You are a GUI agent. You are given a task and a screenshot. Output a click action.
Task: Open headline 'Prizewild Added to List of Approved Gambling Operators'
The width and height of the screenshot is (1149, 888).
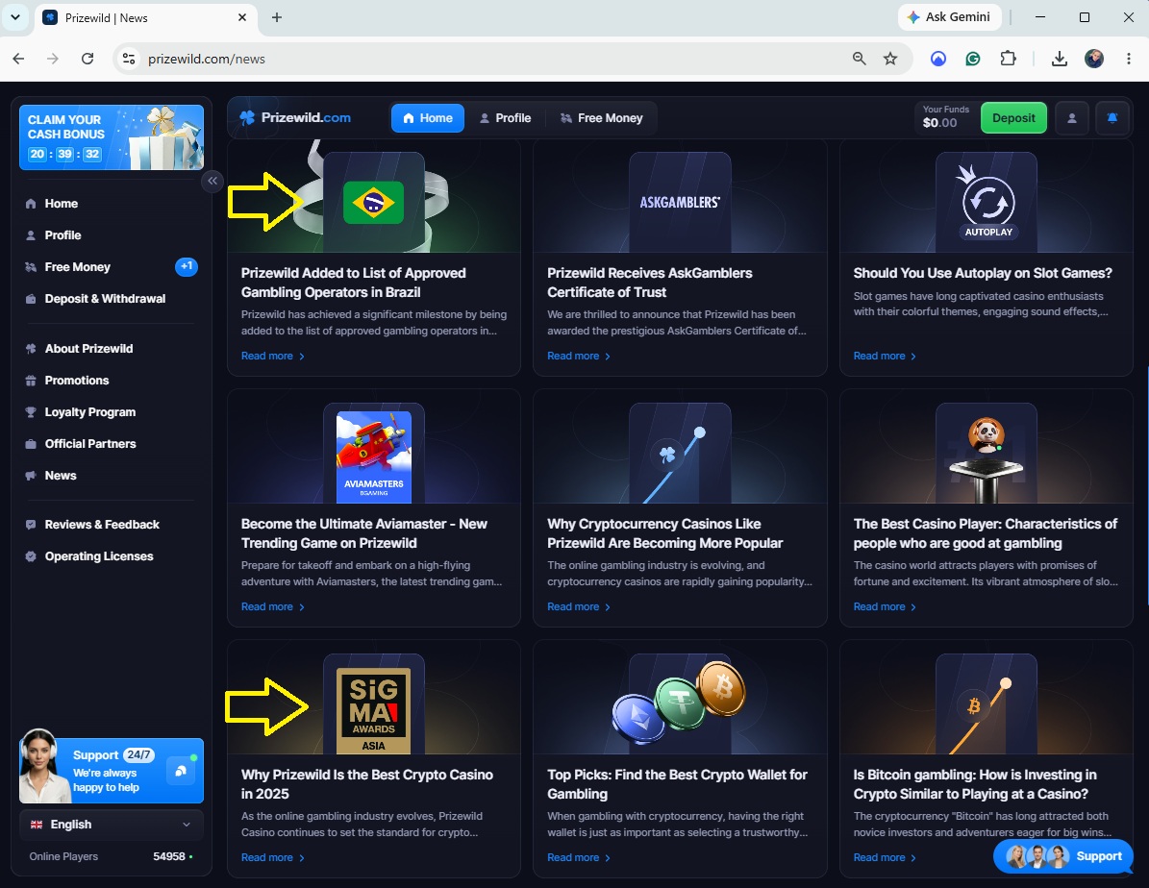354,283
